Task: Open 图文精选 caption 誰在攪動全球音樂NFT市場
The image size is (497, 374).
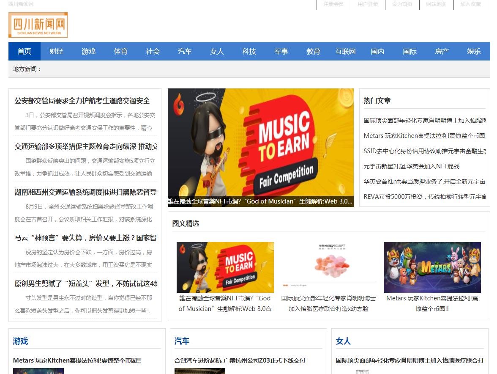Action: coord(225,304)
